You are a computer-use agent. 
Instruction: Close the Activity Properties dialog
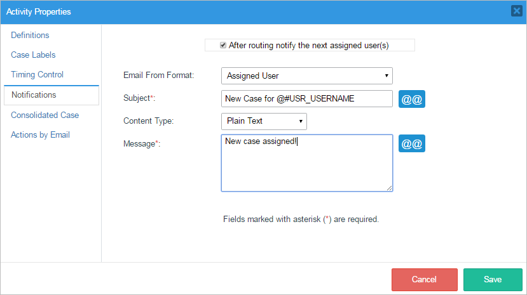(516, 11)
